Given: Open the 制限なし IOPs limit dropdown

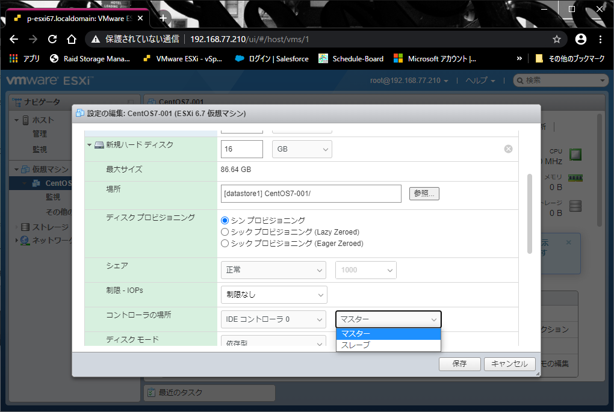Looking at the screenshot, I should tap(274, 295).
